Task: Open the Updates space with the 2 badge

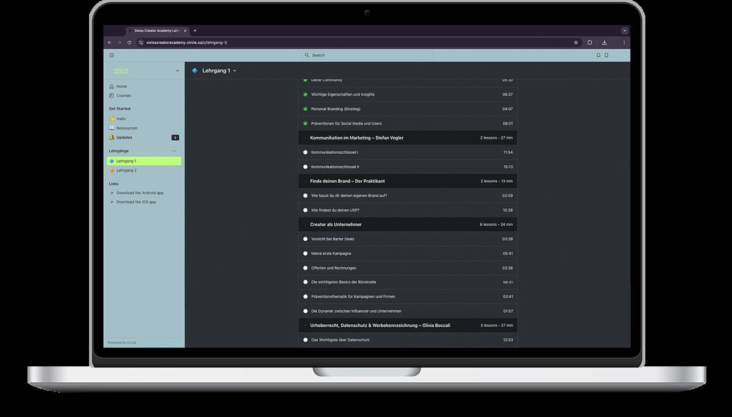Action: pyautogui.click(x=124, y=137)
